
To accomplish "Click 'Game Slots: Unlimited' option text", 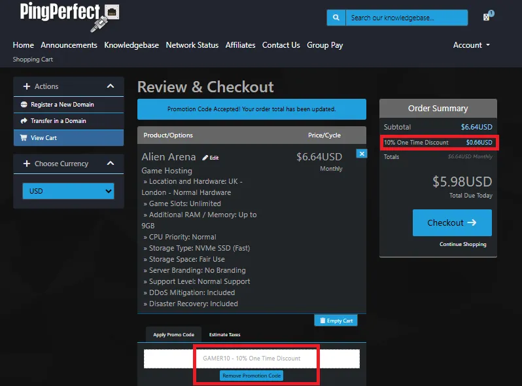I will click(x=184, y=203).
